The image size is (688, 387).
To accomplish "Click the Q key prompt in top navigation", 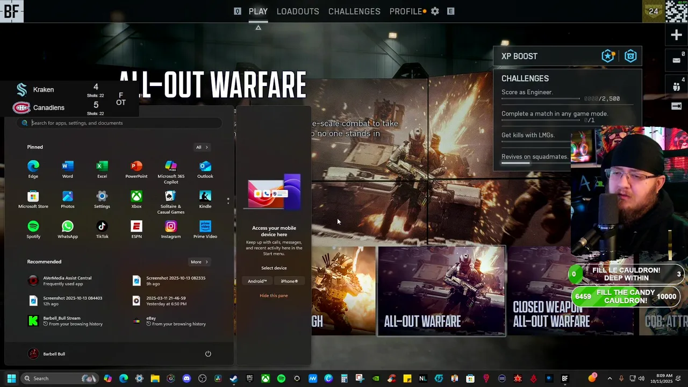I will [237, 11].
